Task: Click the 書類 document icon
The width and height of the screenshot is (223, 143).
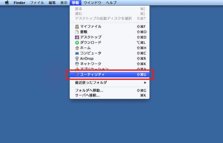Action: (x=77, y=32)
